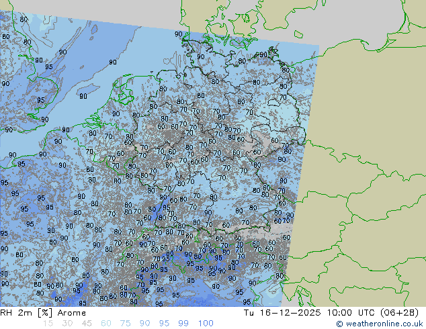The width and height of the screenshot is (426, 329).
Task: Click the 'Tu 16-12-2025 10:00 UTC (06+28)' timestamp
Action: 331,313
